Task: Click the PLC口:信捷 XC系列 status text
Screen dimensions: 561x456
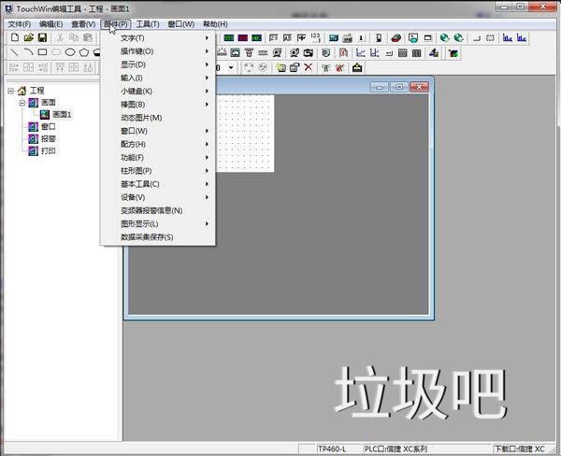Action: coord(396,449)
